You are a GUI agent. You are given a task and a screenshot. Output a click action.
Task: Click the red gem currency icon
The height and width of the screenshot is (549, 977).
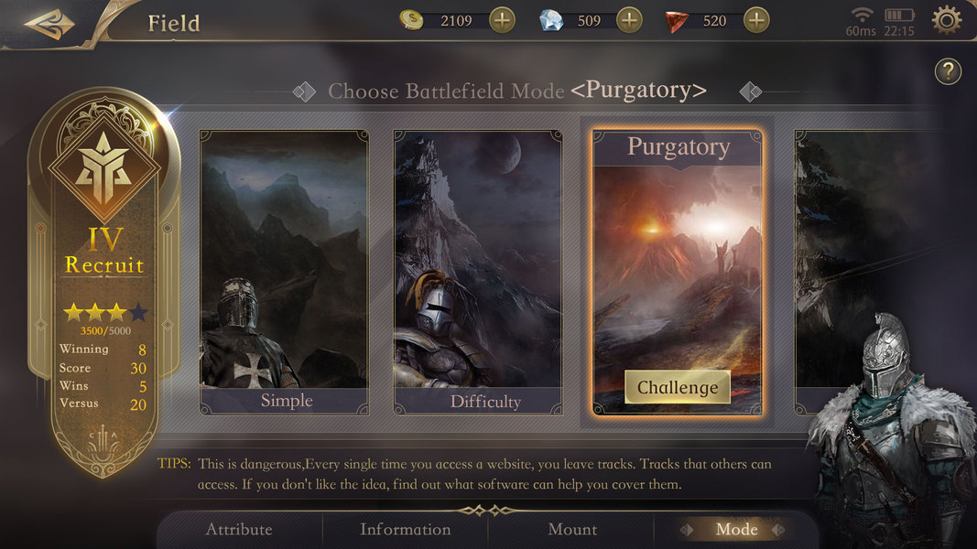click(676, 22)
